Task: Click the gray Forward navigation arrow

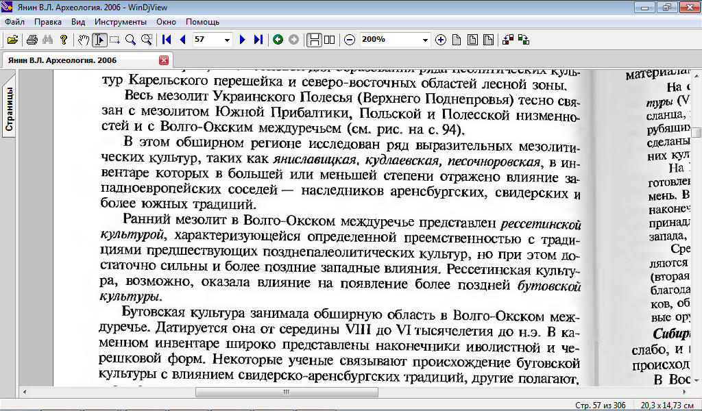Action: (x=293, y=40)
